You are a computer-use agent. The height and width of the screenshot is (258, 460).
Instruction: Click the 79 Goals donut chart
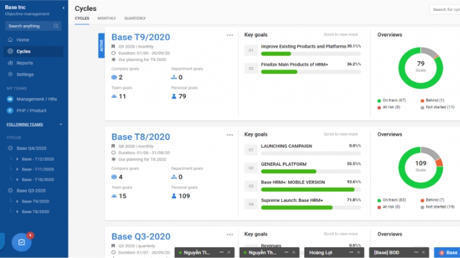pos(421,68)
